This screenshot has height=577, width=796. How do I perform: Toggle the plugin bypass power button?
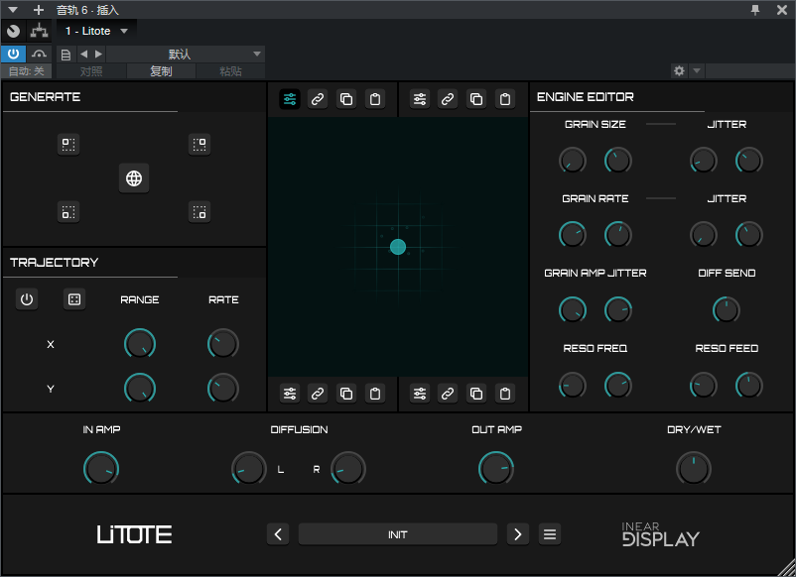(14, 54)
